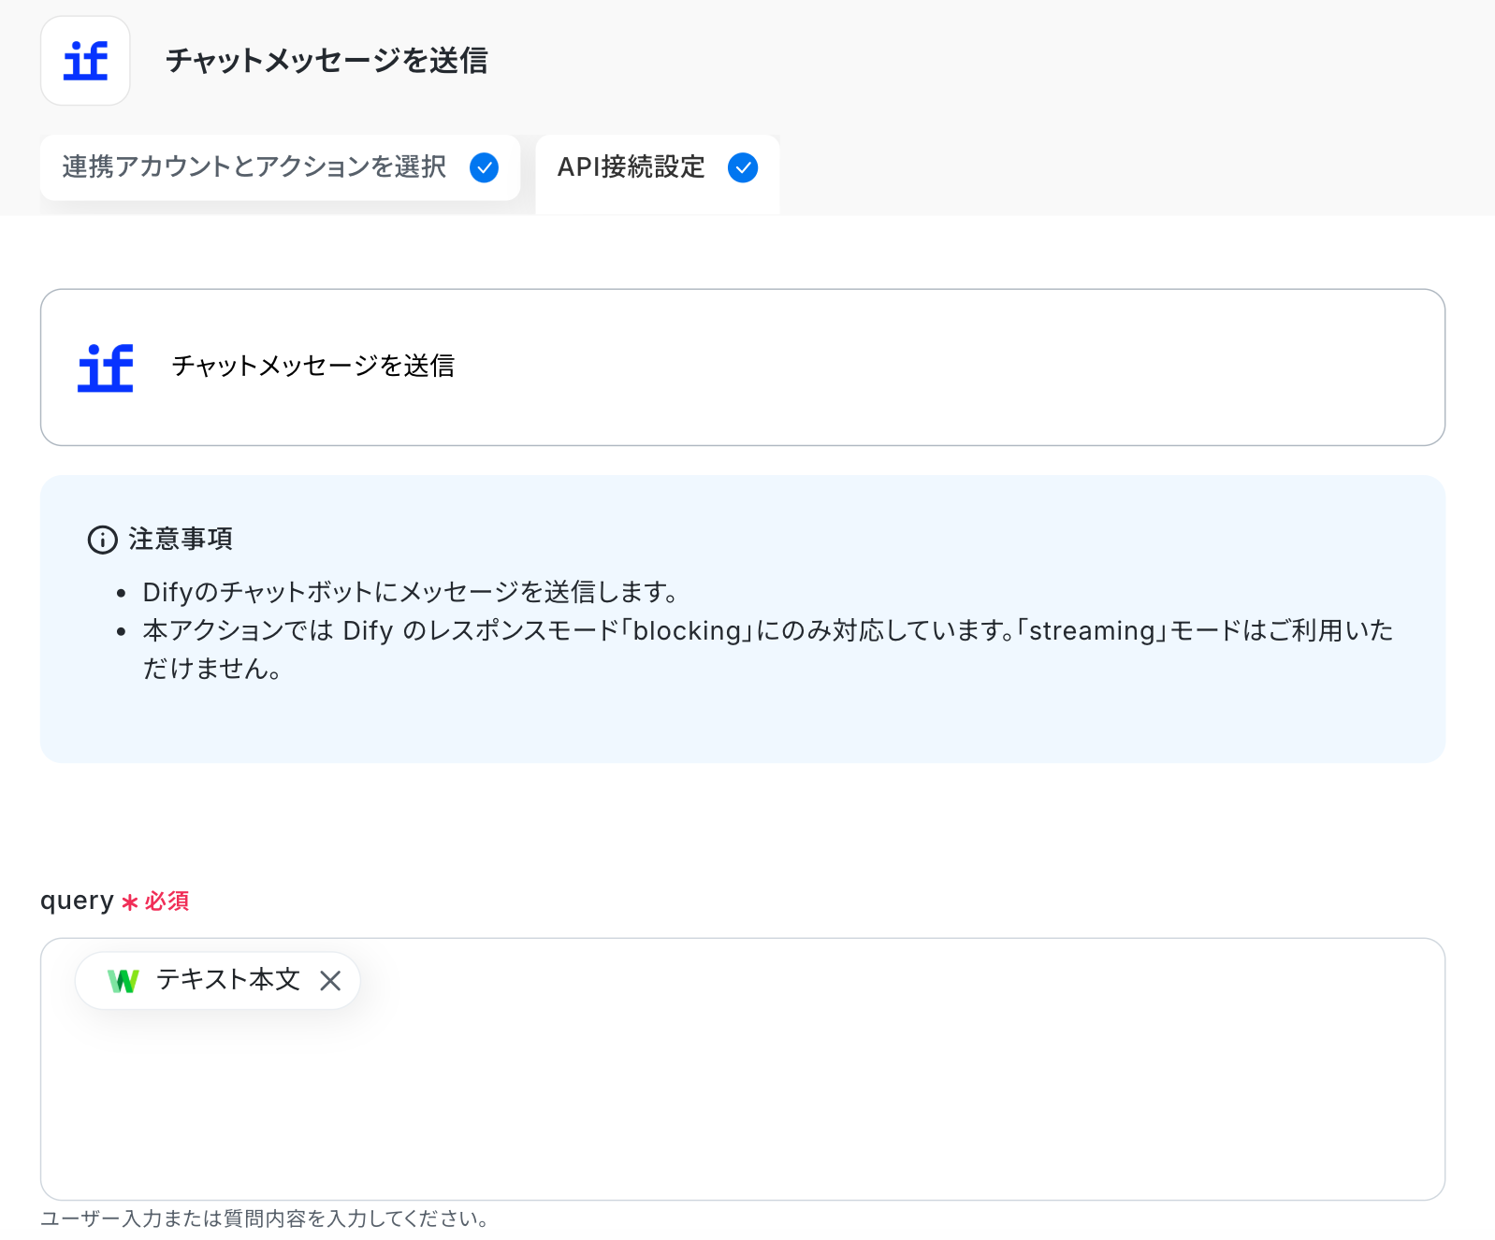Screen dimensions: 1495x1240
Task: Select the テキスト本文 chip label
Action: (228, 979)
